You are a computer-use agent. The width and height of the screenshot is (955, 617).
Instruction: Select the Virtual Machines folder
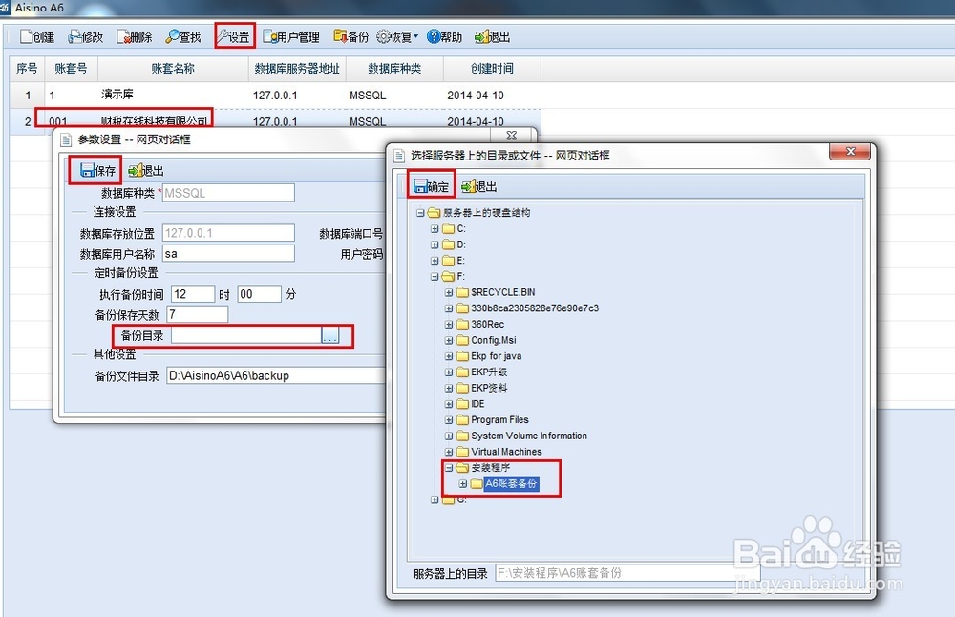pos(506,452)
